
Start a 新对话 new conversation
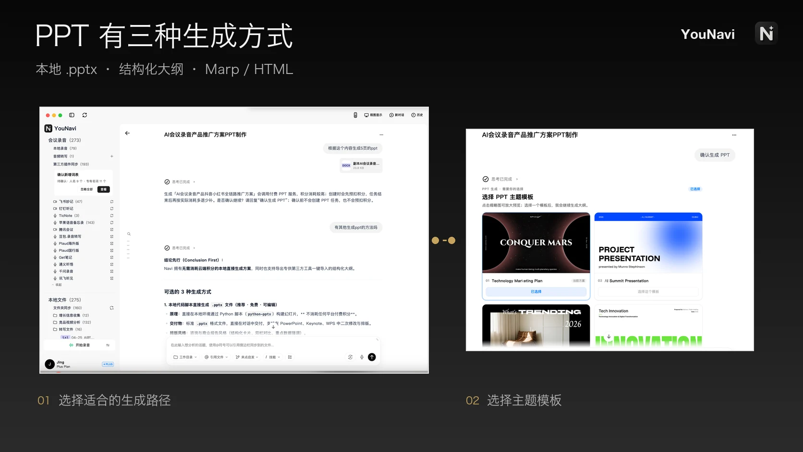(397, 115)
